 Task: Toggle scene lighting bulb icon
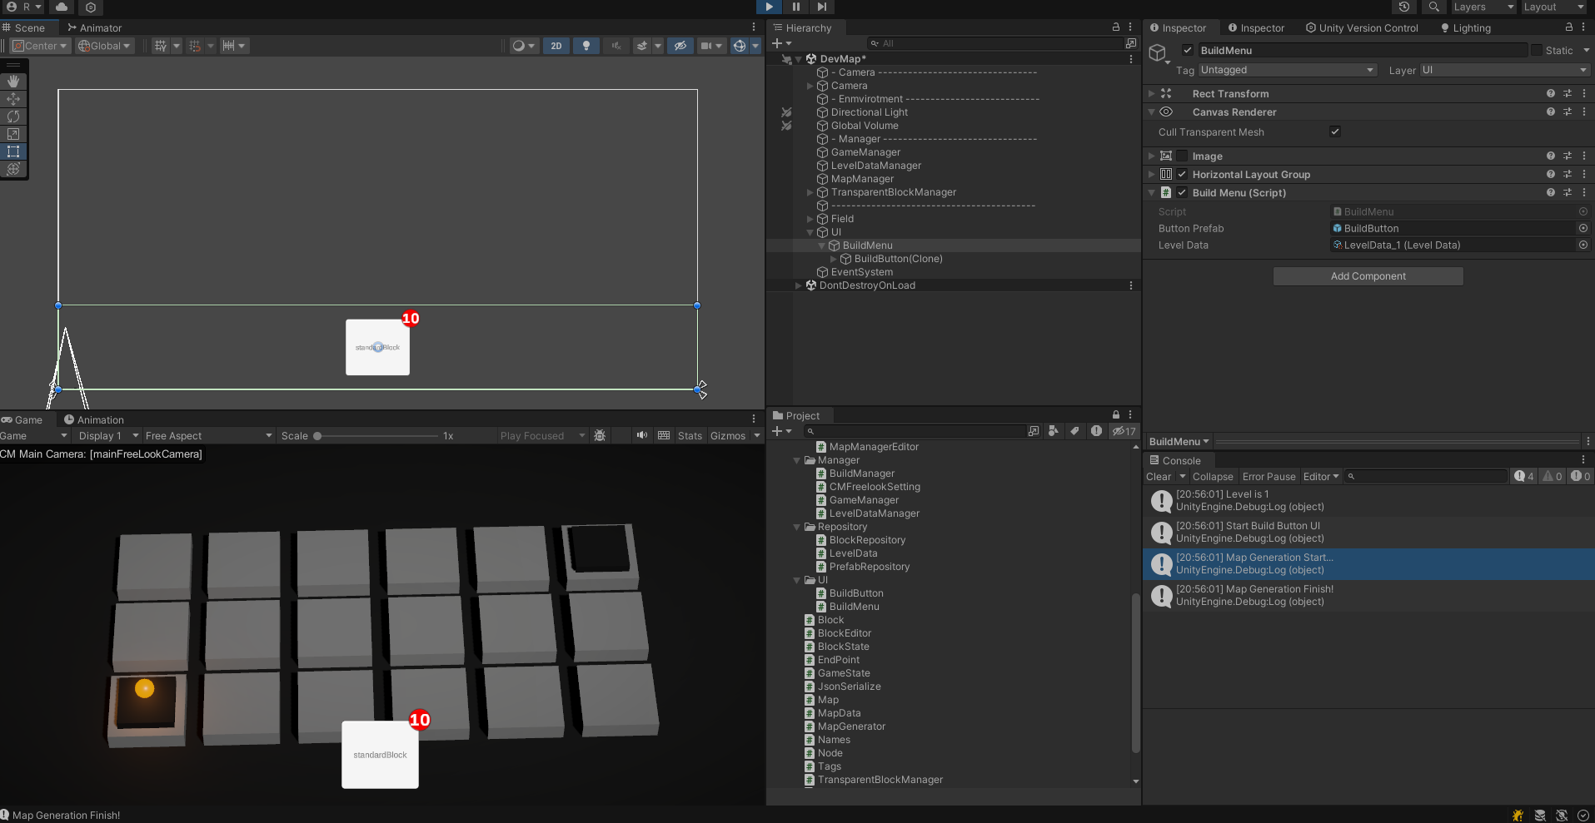coord(586,46)
